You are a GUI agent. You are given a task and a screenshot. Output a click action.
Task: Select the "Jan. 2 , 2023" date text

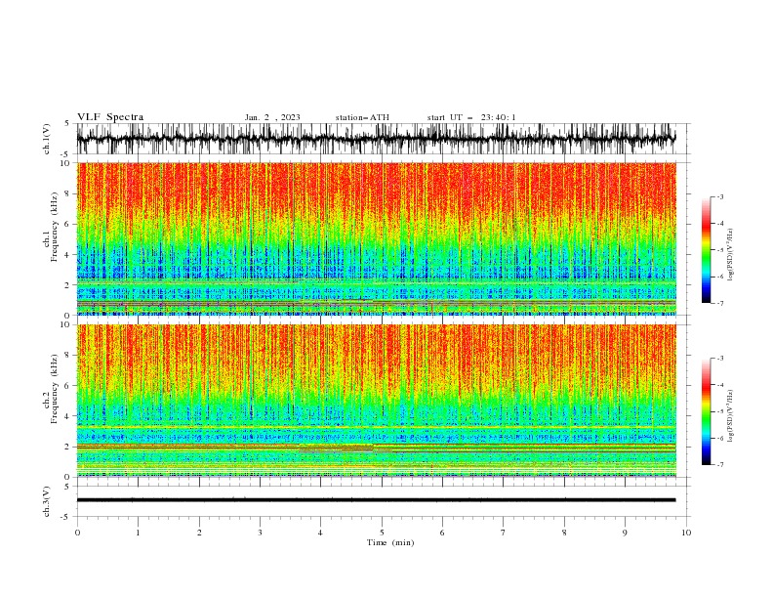pyautogui.click(x=272, y=117)
